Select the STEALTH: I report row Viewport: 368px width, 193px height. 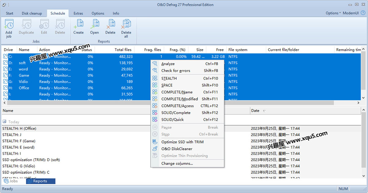click(x=12, y=154)
